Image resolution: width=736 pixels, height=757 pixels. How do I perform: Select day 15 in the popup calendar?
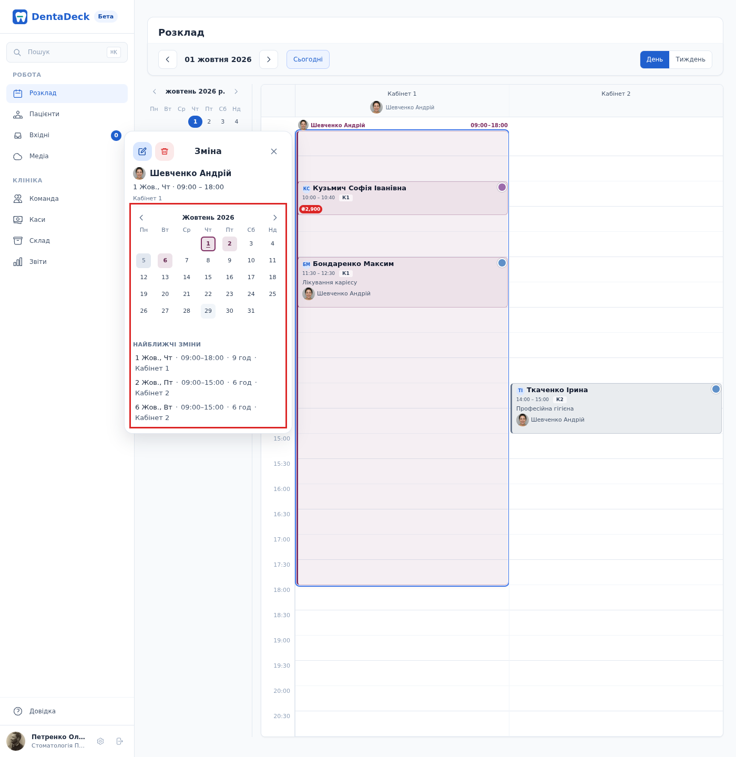pyautogui.click(x=208, y=278)
